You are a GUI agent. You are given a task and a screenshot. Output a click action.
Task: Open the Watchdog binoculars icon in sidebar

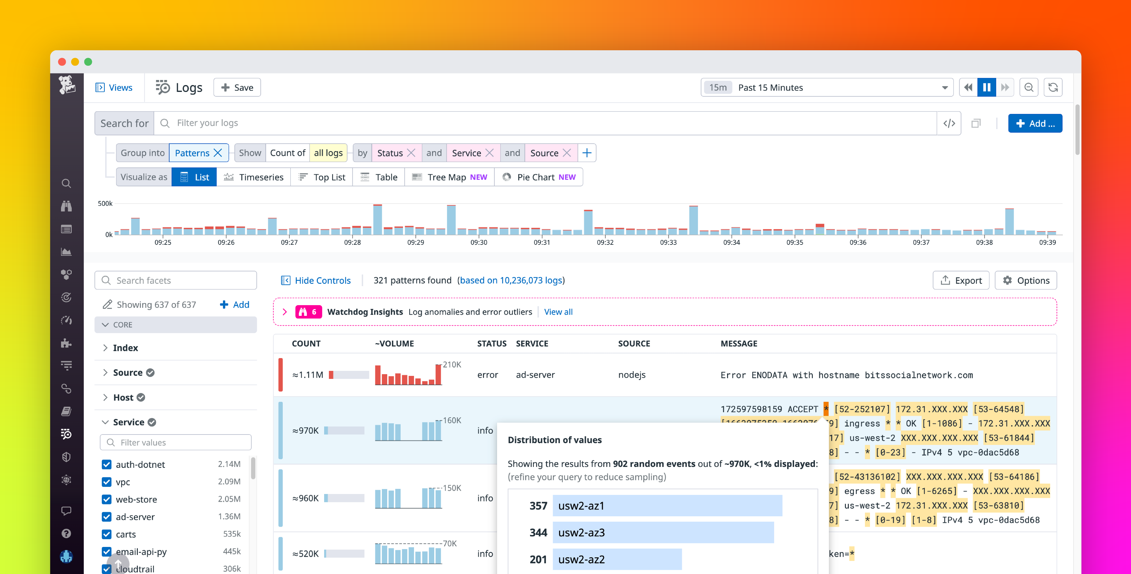(x=66, y=206)
